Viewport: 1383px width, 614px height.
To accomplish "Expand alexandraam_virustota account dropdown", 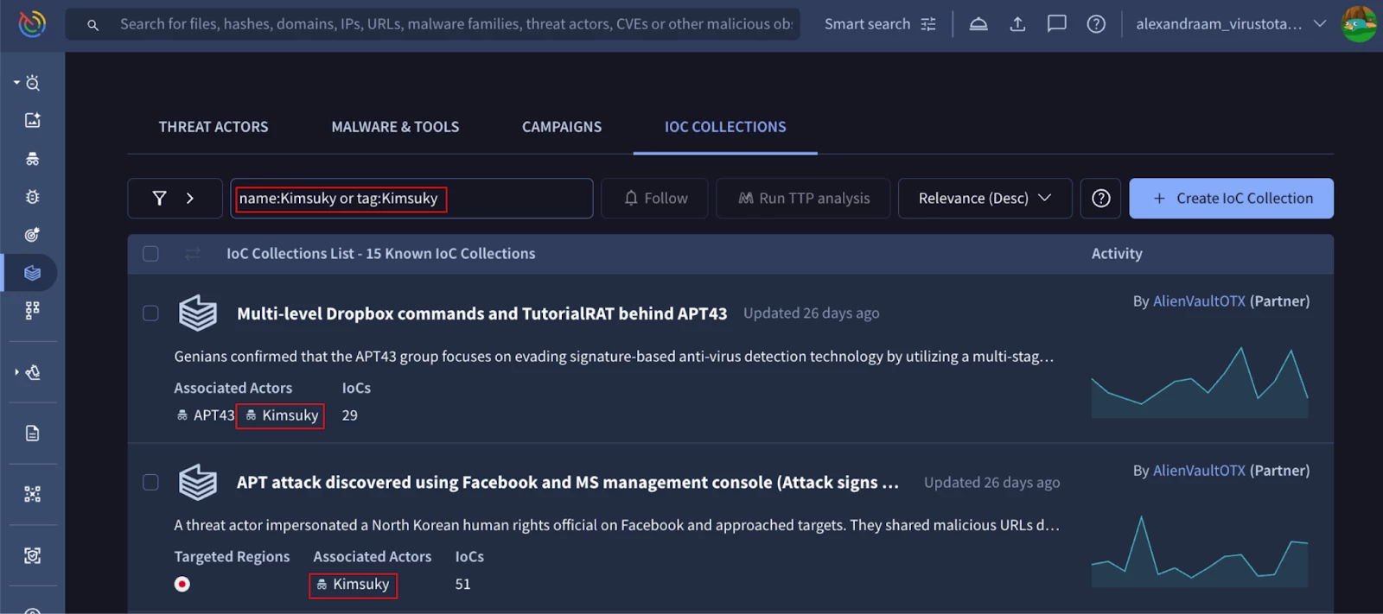I will pos(1231,24).
